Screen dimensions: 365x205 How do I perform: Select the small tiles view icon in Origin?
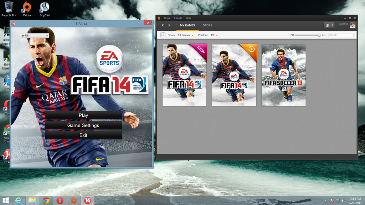(292, 35)
